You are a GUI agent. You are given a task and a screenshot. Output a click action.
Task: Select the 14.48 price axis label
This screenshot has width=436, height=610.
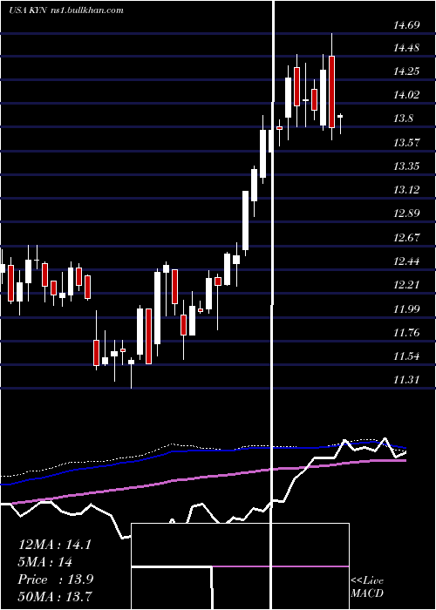coord(406,48)
